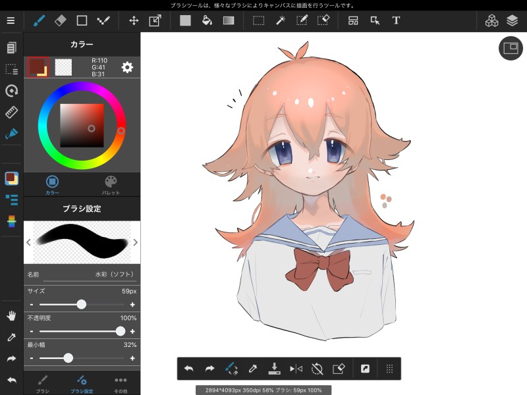Image resolution: width=527 pixels, height=395 pixels.
Task: Increase 最小幅 with plus button
Action: pos(132,358)
